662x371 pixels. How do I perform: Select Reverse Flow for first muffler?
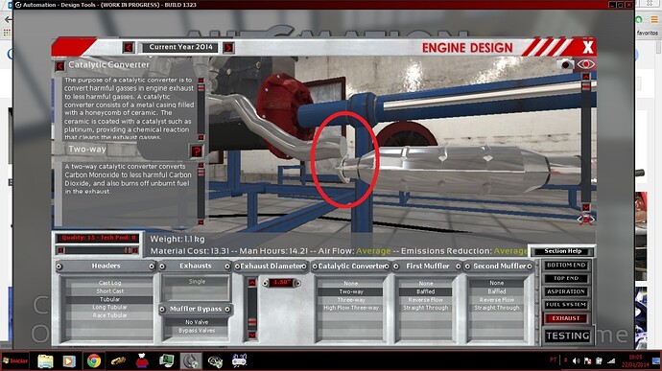[425, 300]
